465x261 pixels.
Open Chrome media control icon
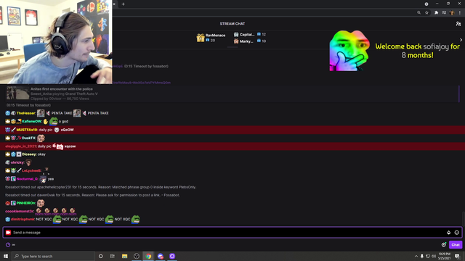[444, 13]
